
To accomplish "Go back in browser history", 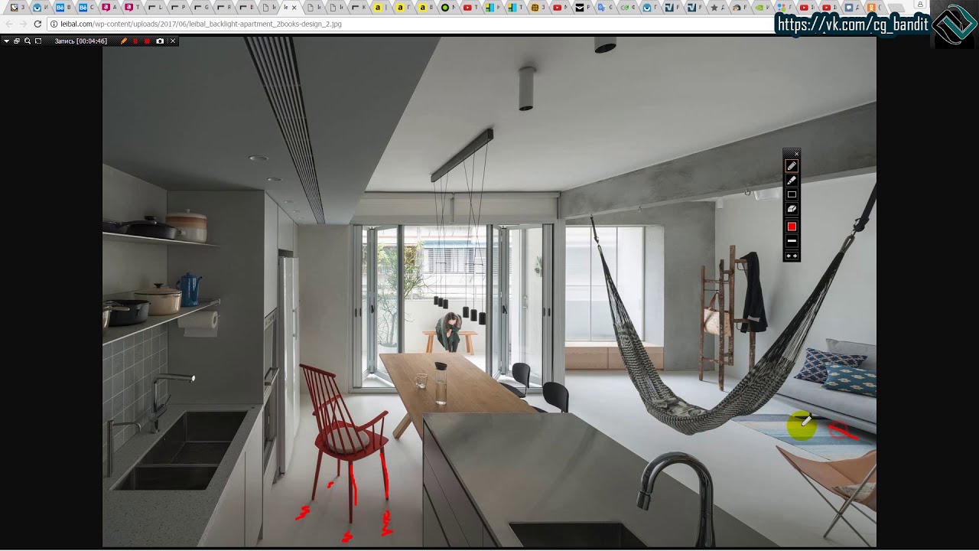I will (x=8, y=24).
